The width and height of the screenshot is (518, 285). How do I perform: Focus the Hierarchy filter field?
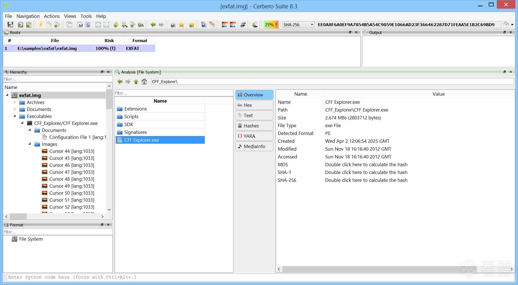click(x=58, y=79)
